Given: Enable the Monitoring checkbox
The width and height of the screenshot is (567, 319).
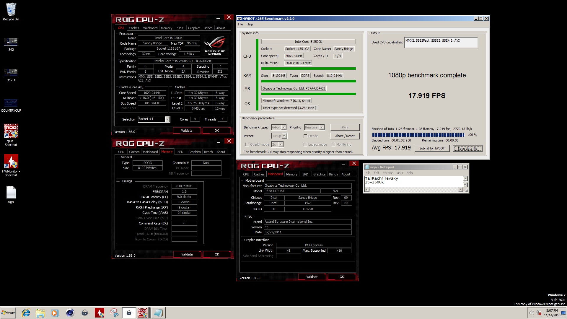Looking at the screenshot, I should [333, 144].
